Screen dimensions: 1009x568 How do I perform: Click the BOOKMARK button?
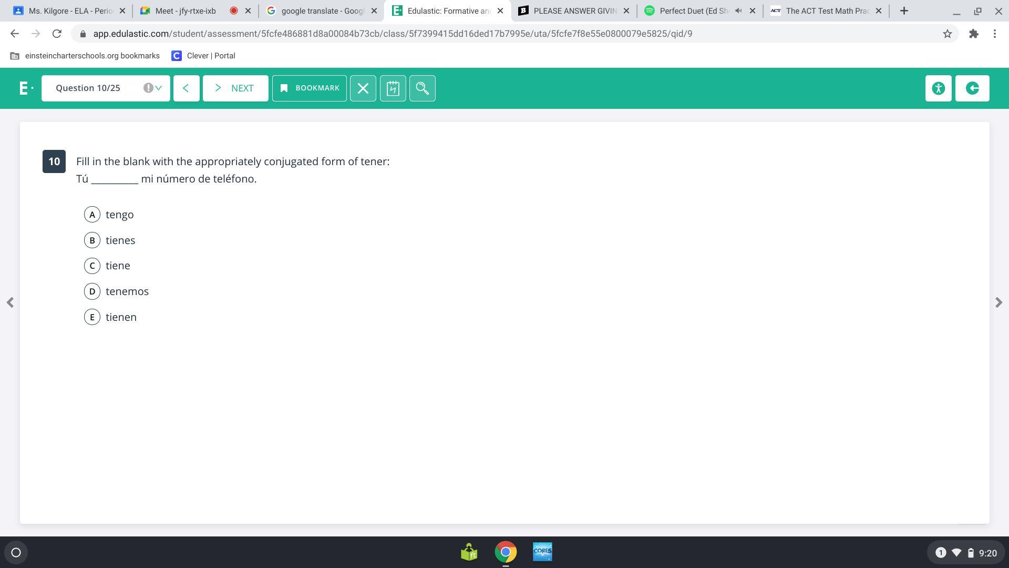(x=310, y=88)
